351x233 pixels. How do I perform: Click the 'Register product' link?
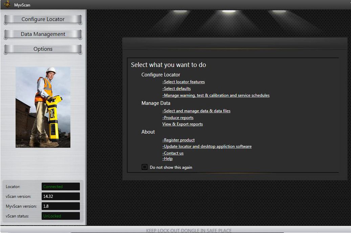178,140
